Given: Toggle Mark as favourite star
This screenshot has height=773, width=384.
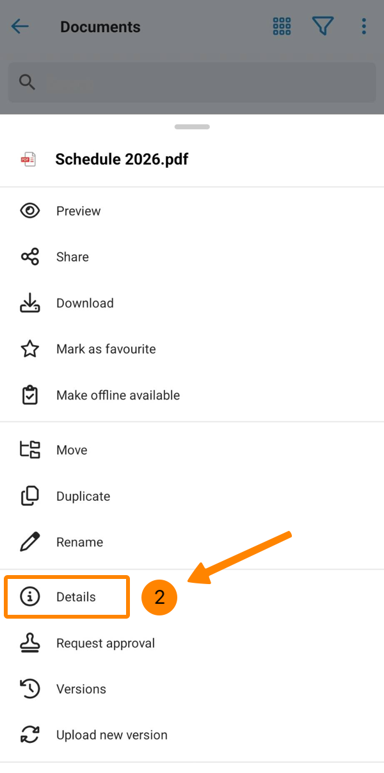Looking at the screenshot, I should (x=30, y=349).
